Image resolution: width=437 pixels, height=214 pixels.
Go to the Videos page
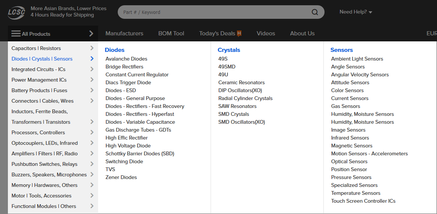[266, 33]
